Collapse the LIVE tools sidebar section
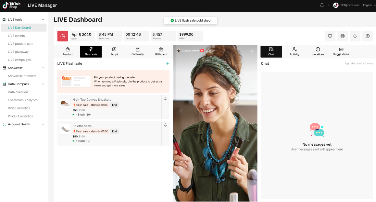The height and width of the screenshot is (202, 376). [43, 20]
